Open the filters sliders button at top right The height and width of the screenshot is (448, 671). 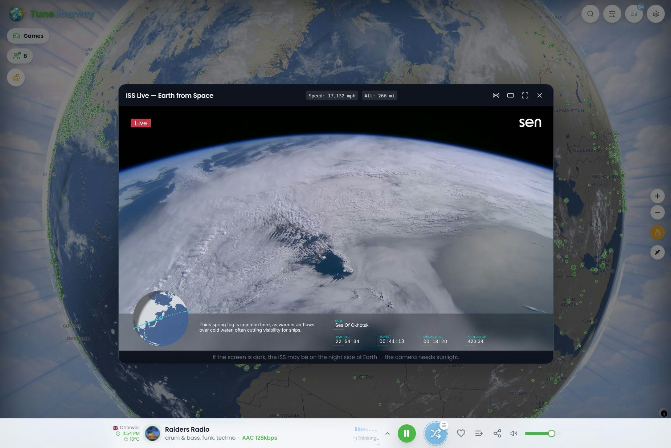612,14
